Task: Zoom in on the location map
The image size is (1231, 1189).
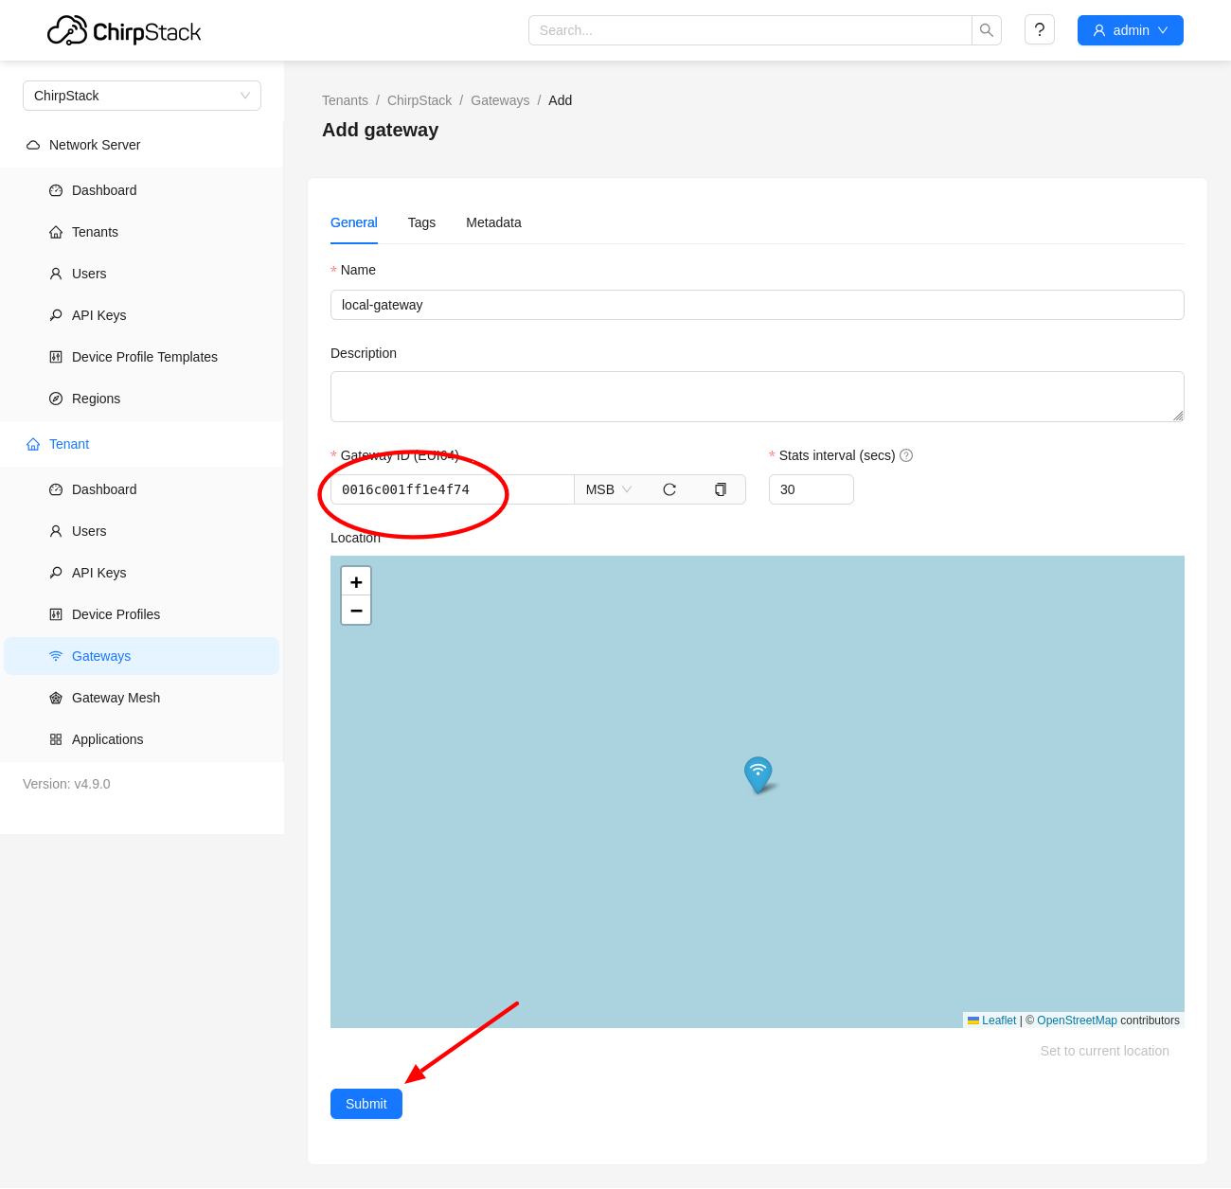Action: 356,582
